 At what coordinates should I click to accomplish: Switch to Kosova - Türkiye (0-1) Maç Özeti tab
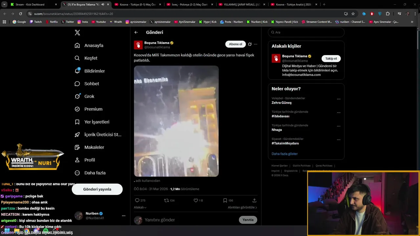[138, 5]
